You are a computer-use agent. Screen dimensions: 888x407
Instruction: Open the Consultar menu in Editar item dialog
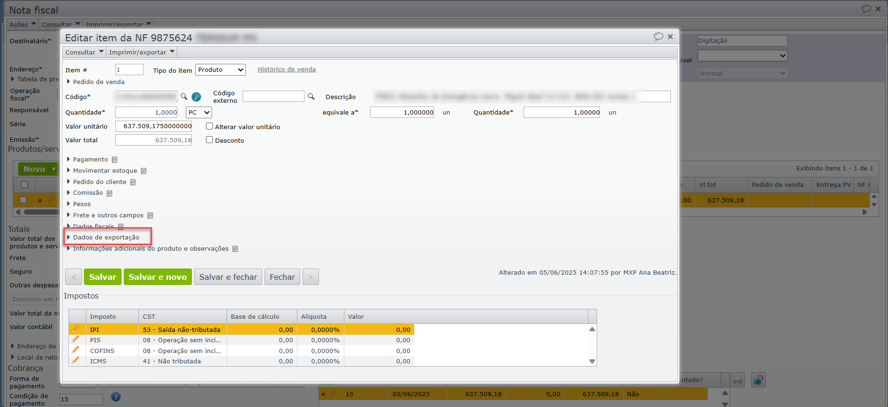pyautogui.click(x=84, y=52)
